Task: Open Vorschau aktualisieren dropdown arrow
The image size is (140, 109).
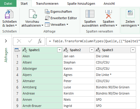Action: click(42, 25)
